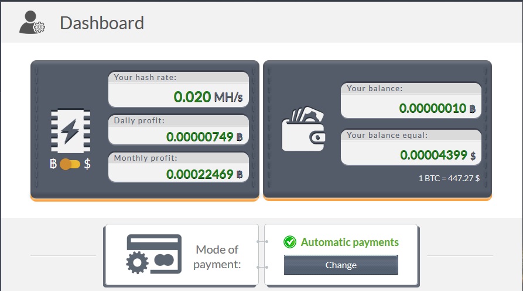Click the payment card gear icon
This screenshot has height=291, width=523.
tap(154, 254)
